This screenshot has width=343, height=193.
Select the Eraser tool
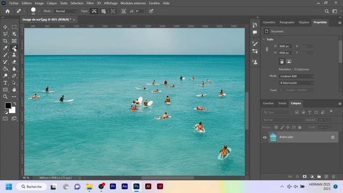14,62
